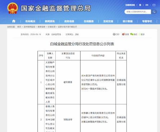Open the envelope mail icon
Image resolution: width=160 pixels, height=132 pixels.
(154, 5)
